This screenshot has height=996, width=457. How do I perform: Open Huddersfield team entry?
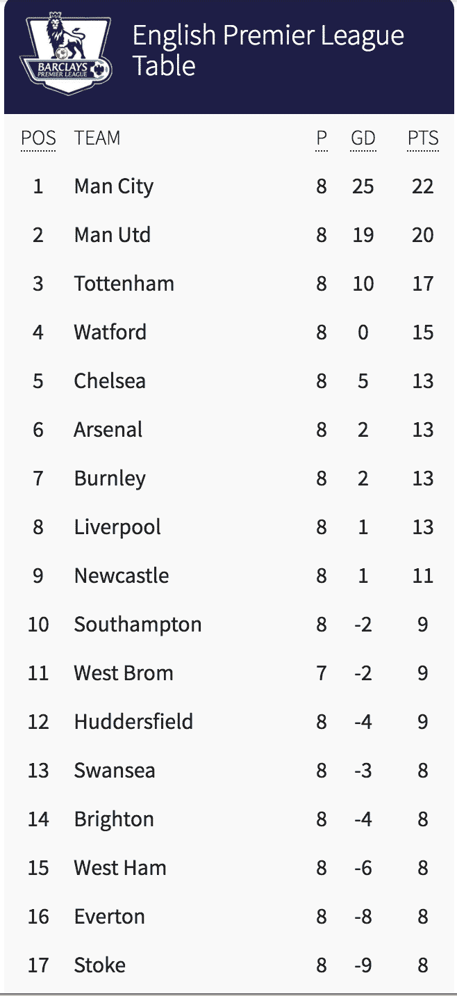click(133, 722)
